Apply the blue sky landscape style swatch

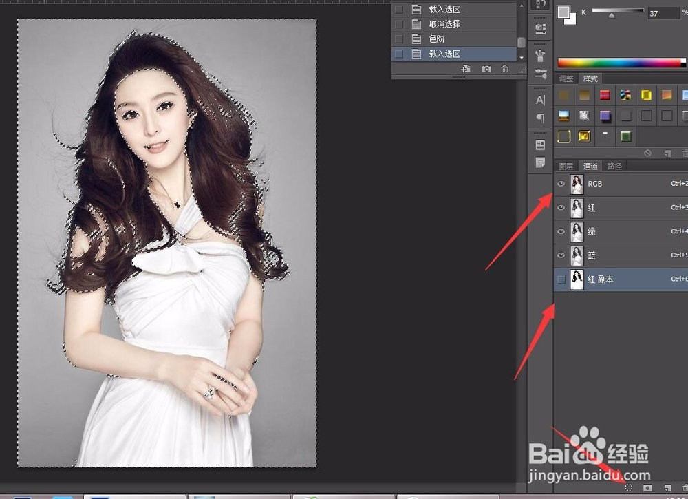click(564, 116)
